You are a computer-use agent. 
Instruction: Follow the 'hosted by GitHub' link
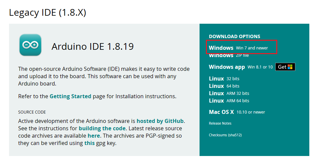click(x=160, y=121)
